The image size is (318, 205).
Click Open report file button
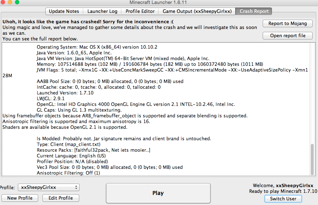pos(288,35)
